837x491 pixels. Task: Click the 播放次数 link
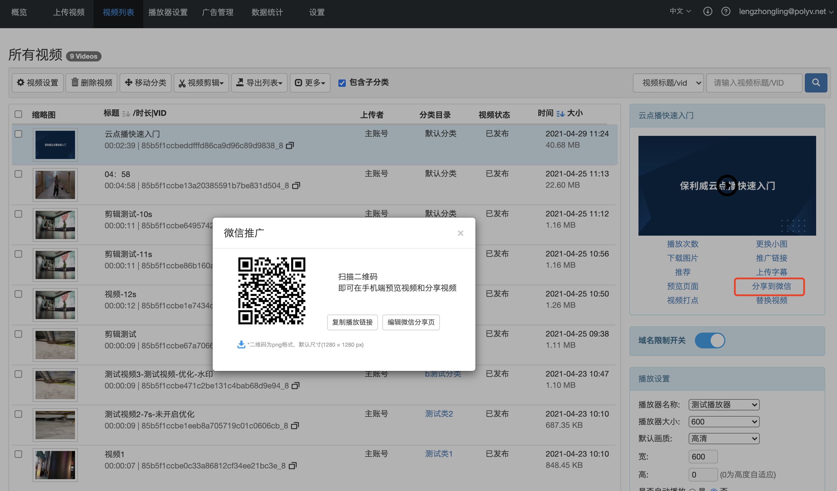click(x=682, y=244)
